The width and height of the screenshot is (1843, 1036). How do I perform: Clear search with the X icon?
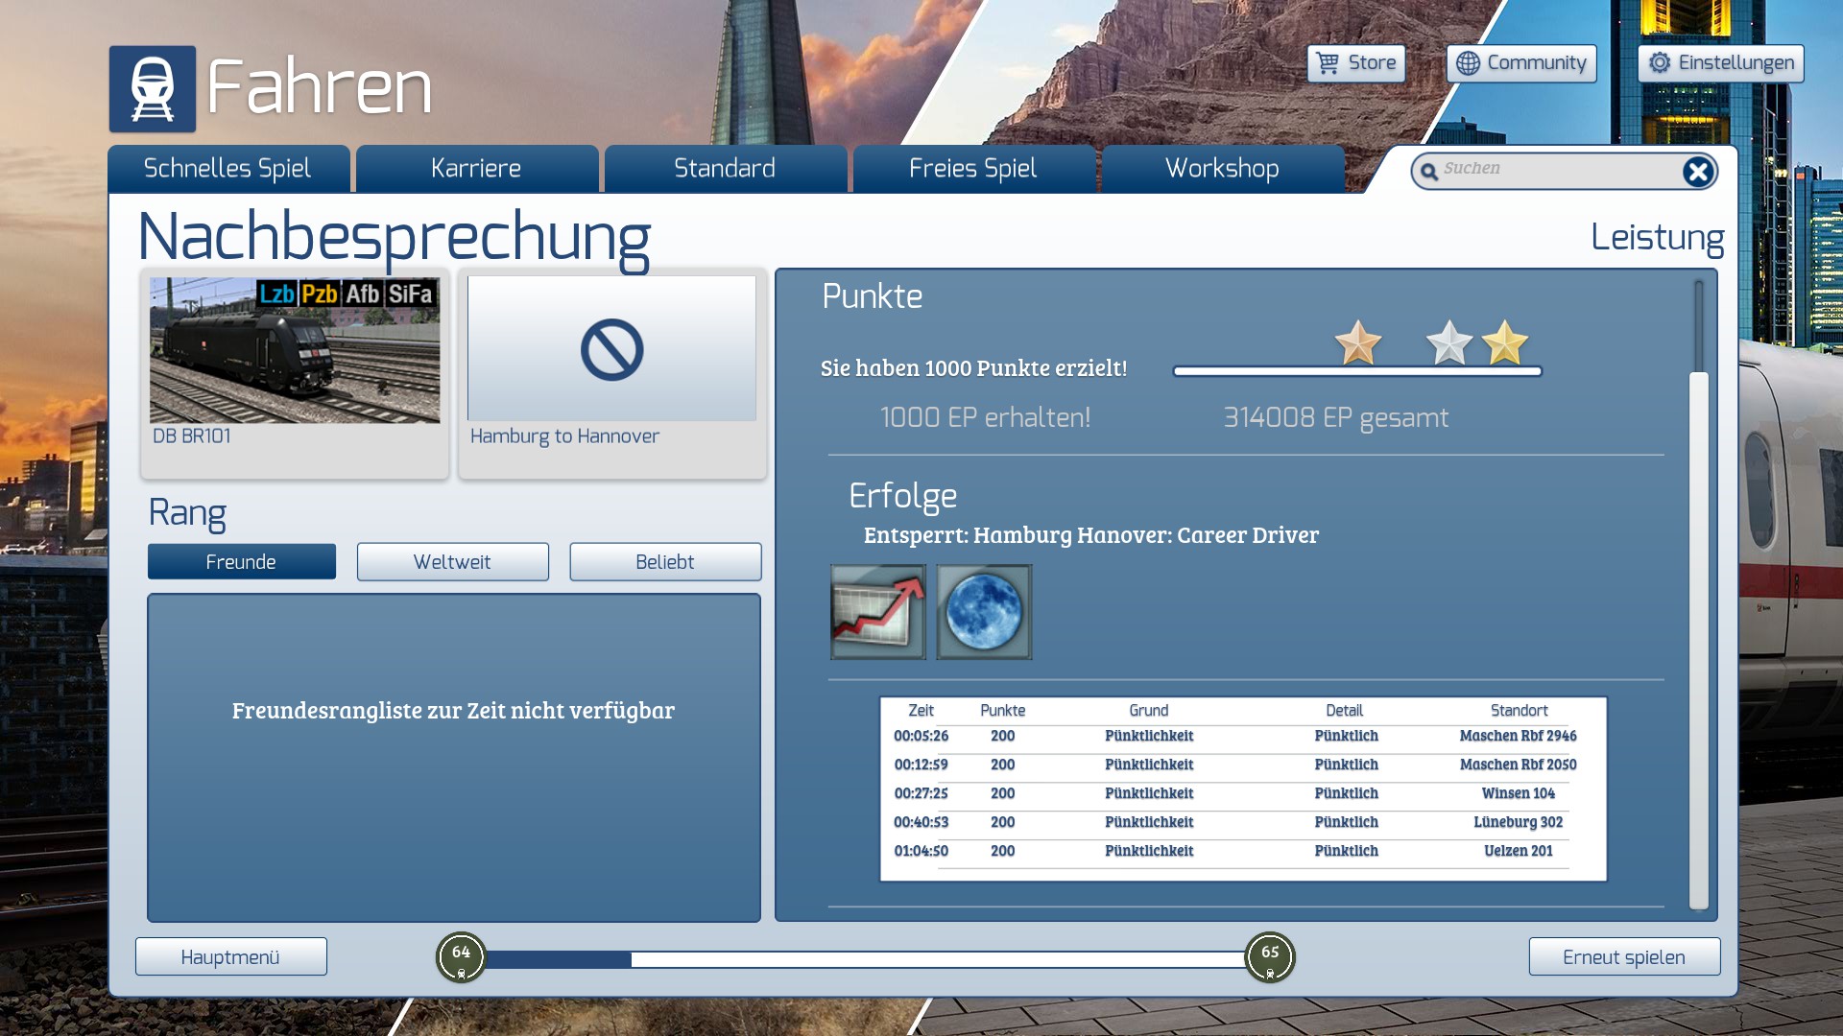click(1697, 172)
